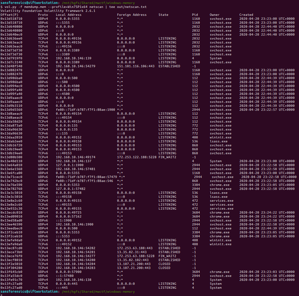The height and width of the screenshot is (296, 299).
Task: Click the offset 0x13f645cb0 entry
Action: click(x=12, y=272)
